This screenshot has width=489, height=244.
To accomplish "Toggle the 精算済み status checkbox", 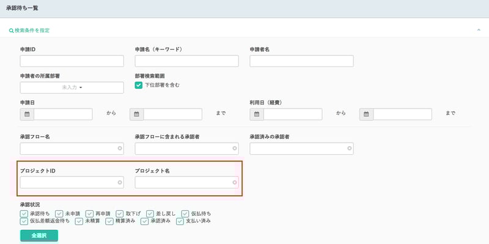I will click(109, 221).
